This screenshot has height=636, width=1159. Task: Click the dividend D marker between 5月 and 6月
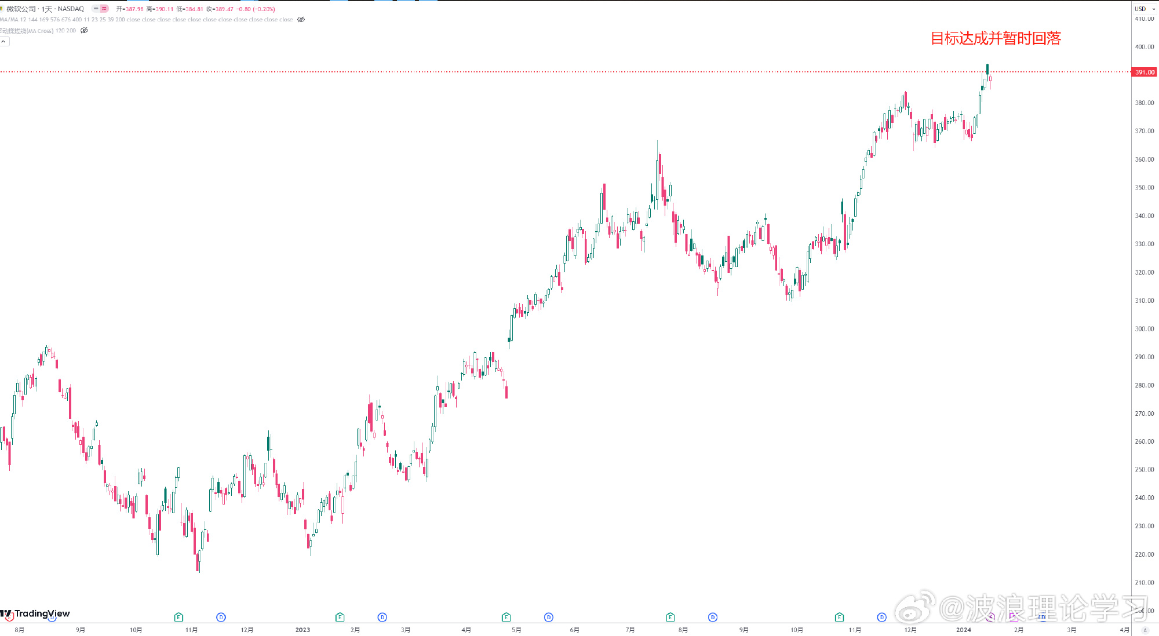pos(549,617)
